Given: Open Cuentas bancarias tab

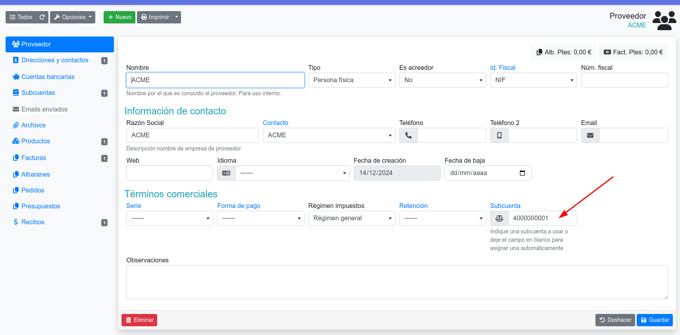Looking at the screenshot, I should tap(60, 77).
